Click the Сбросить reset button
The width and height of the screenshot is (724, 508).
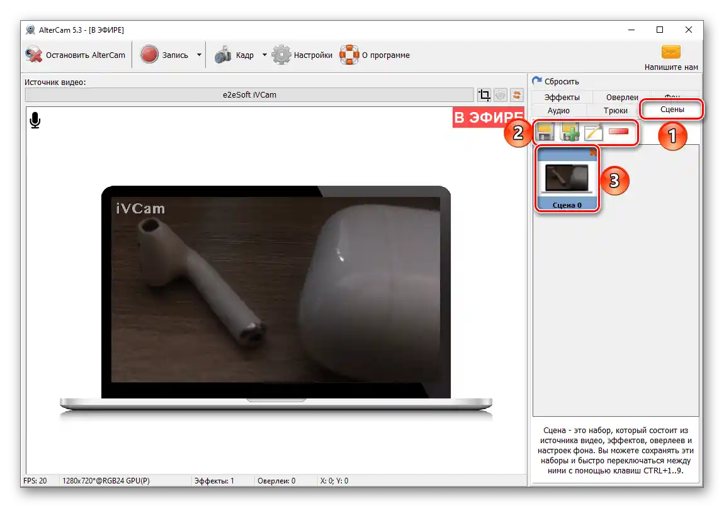(x=555, y=81)
